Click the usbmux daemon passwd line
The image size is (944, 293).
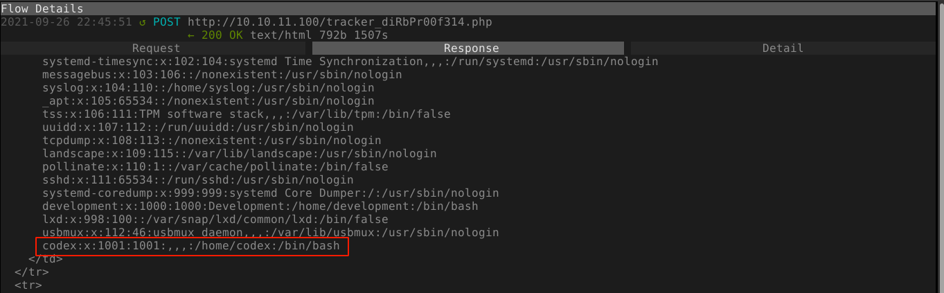[x=270, y=233]
